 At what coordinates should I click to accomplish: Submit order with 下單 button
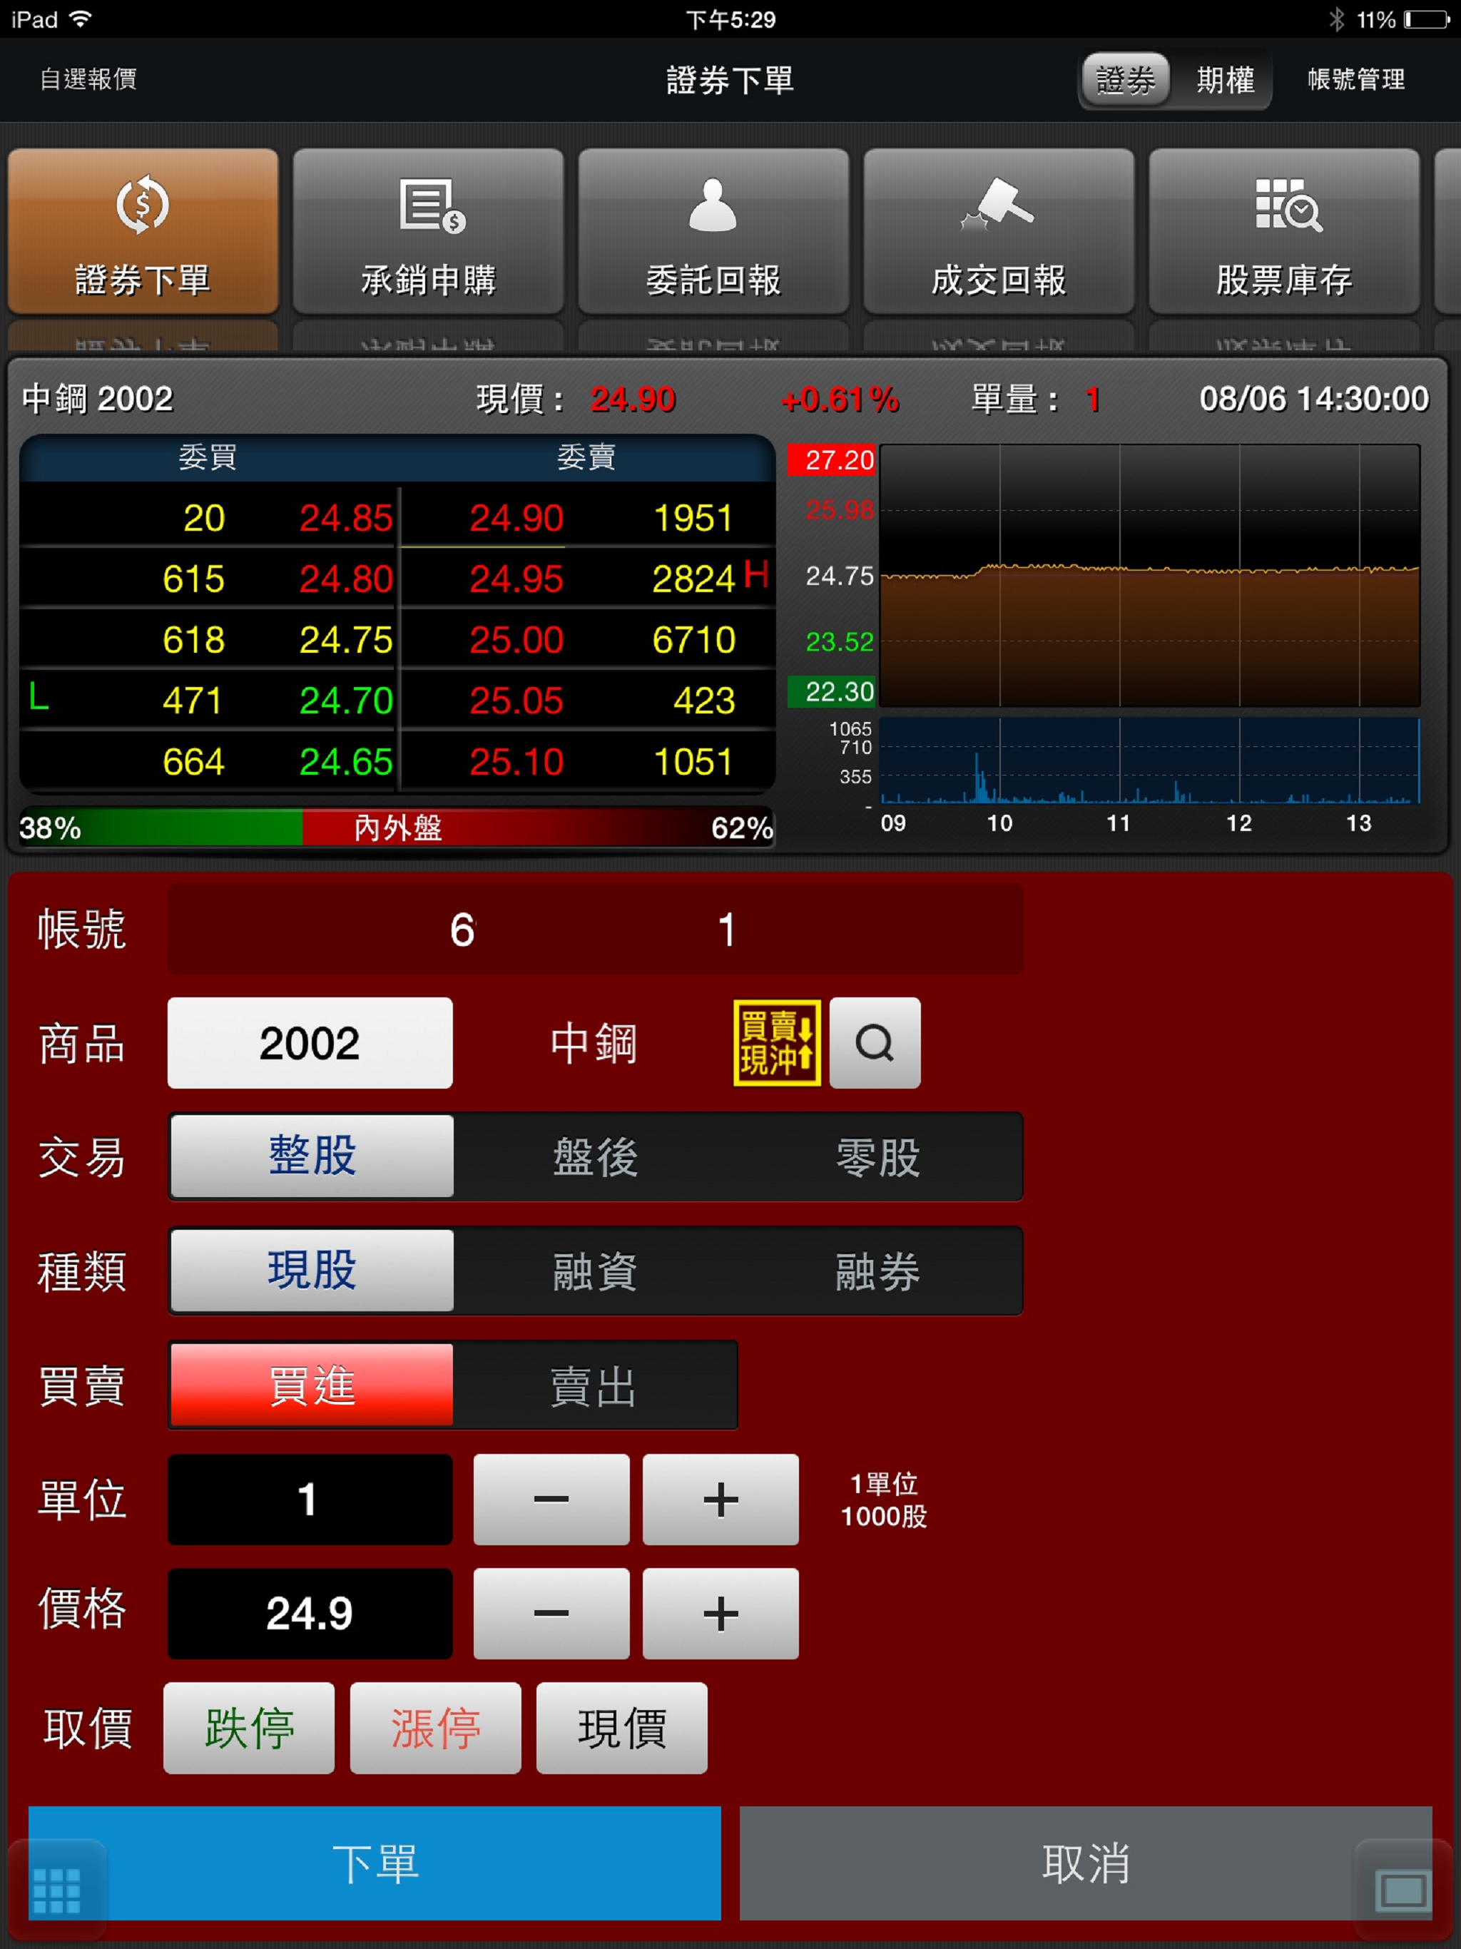[375, 1863]
